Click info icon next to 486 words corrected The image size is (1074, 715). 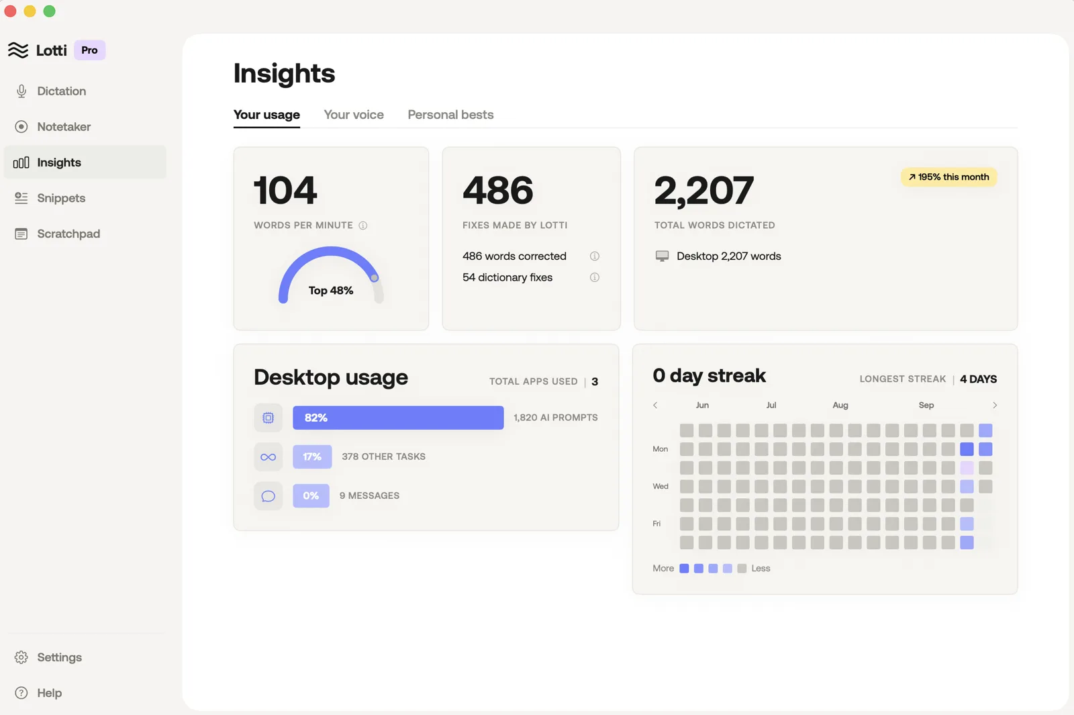click(595, 256)
